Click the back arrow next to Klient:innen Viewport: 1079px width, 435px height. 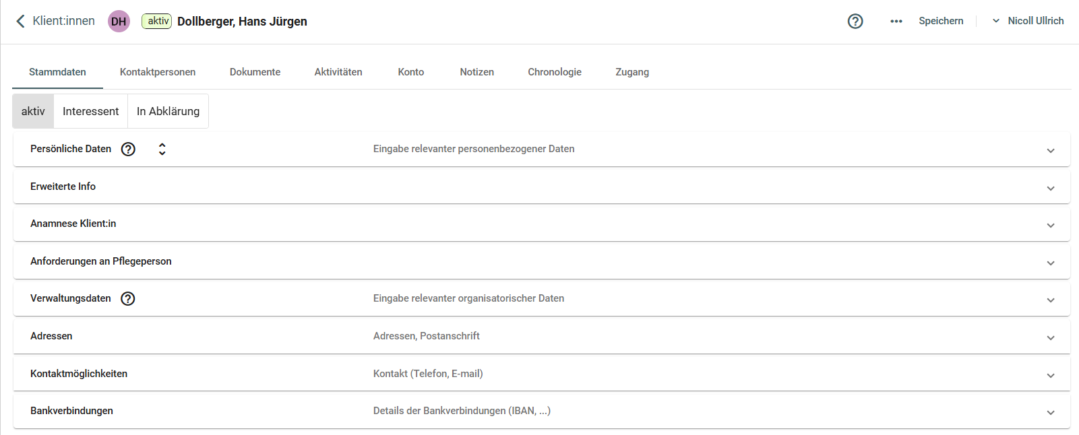(x=20, y=21)
